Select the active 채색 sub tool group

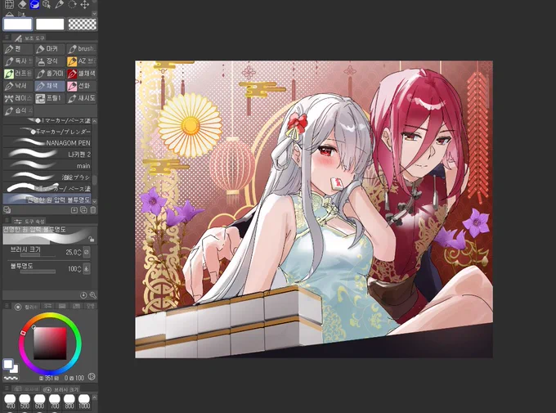click(50, 86)
